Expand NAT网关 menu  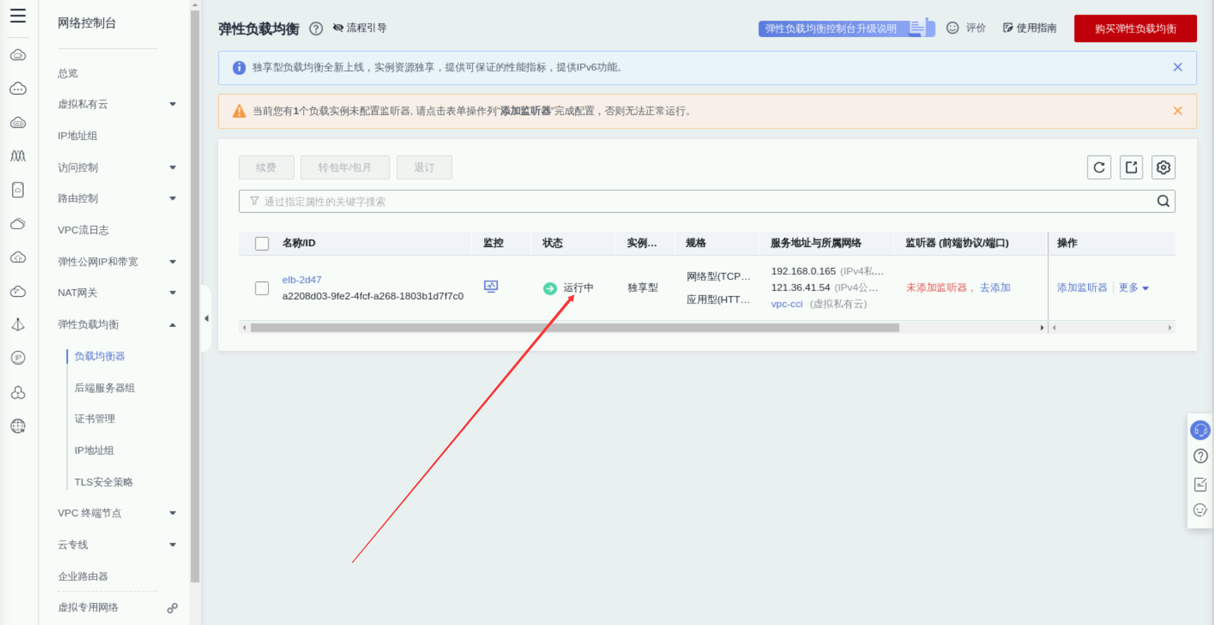click(x=173, y=293)
